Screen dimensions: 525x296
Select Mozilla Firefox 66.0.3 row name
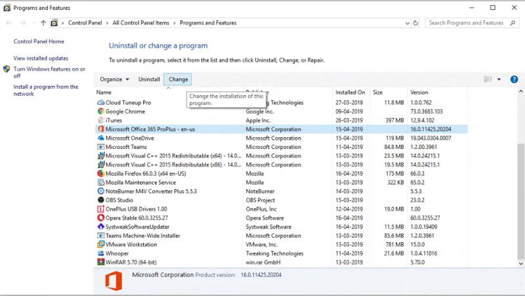146,173
